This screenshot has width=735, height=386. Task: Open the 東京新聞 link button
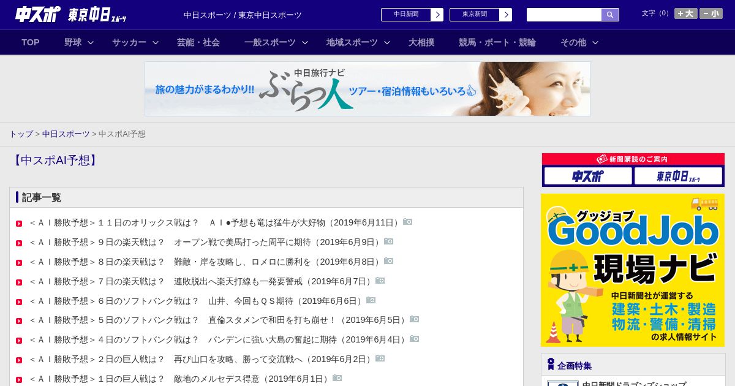474,15
